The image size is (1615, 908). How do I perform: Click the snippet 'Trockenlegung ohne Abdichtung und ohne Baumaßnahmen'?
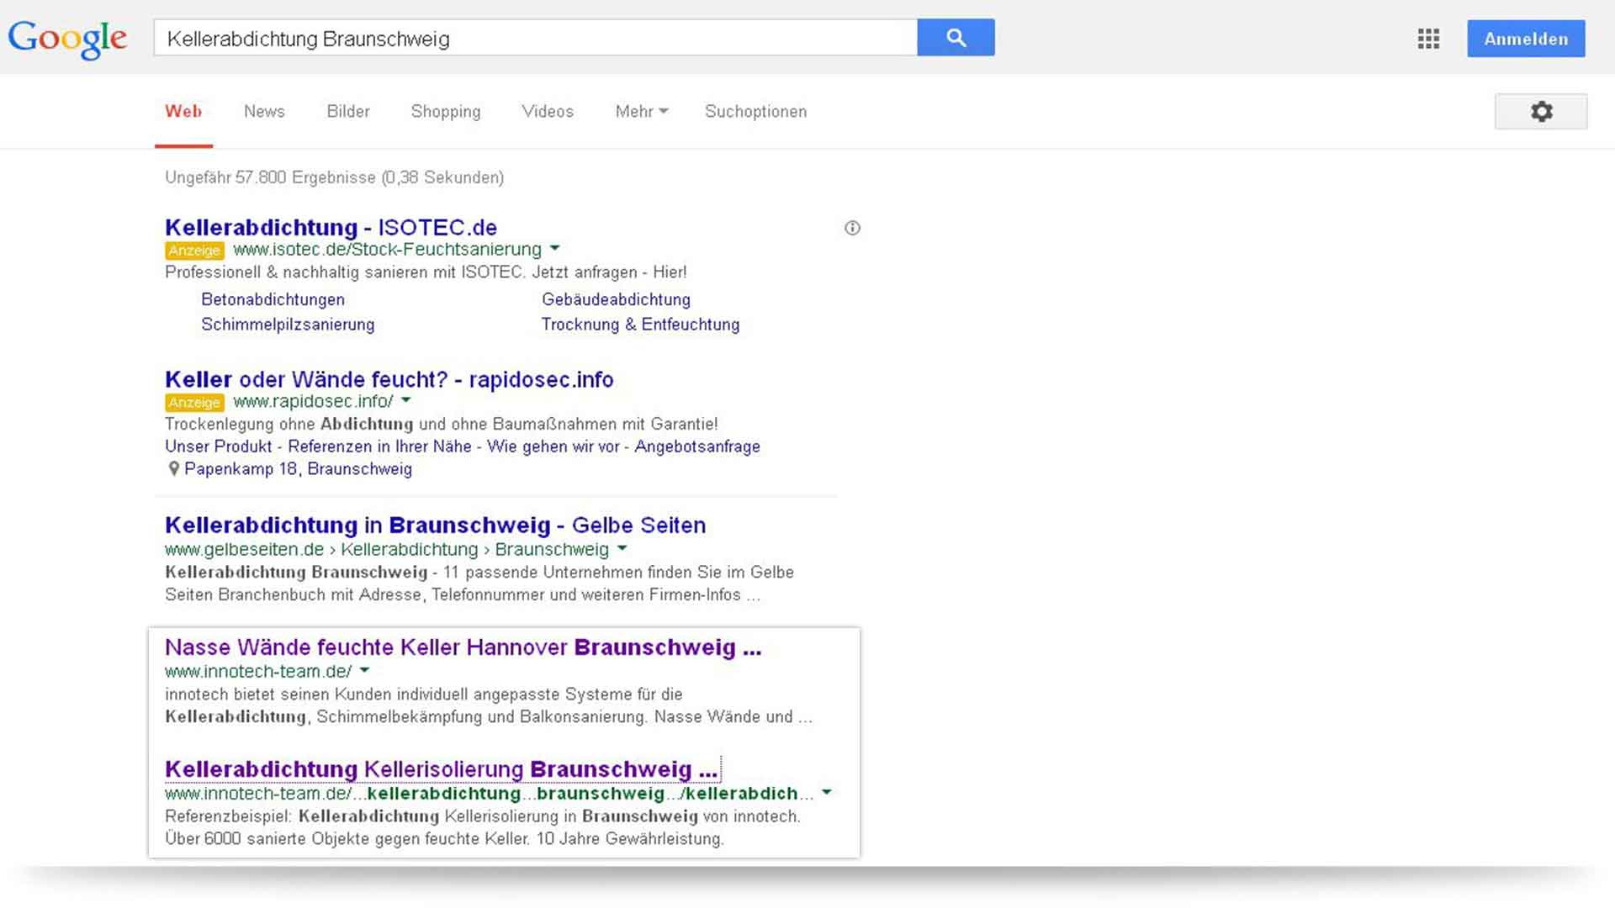click(442, 424)
